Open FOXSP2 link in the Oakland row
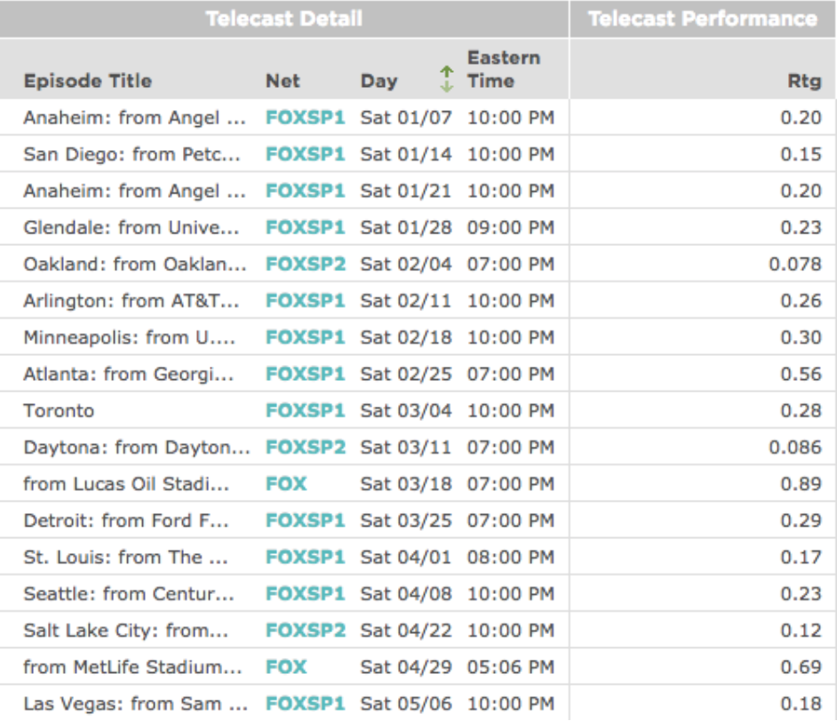The height and width of the screenshot is (721, 837). (305, 265)
